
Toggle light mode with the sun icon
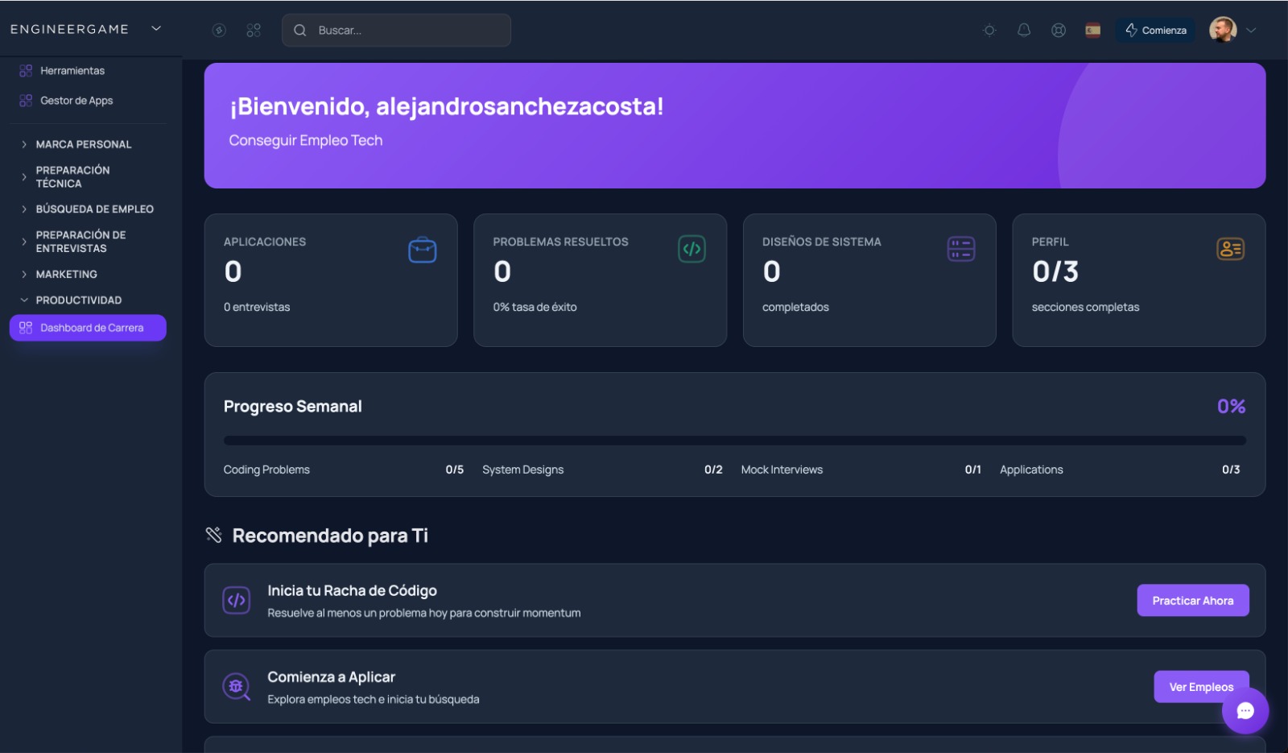pyautogui.click(x=989, y=30)
